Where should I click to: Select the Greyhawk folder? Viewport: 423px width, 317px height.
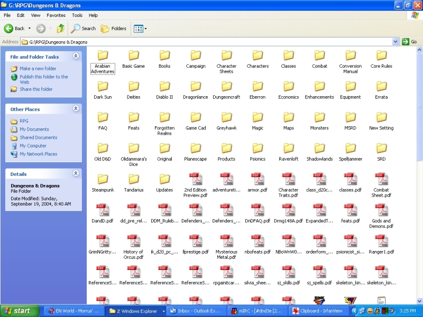point(226,122)
